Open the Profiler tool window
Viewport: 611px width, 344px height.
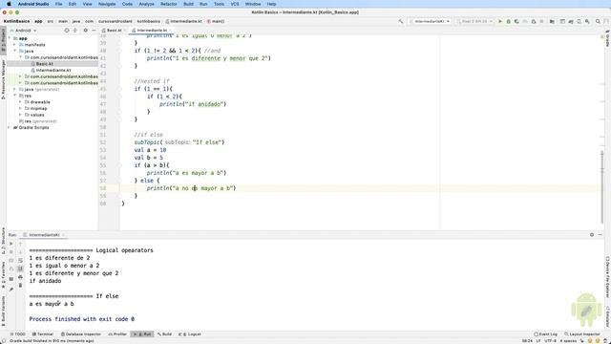[117, 334]
